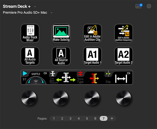Switch to page 6
This screenshot has height=129, width=157.
[95, 119]
